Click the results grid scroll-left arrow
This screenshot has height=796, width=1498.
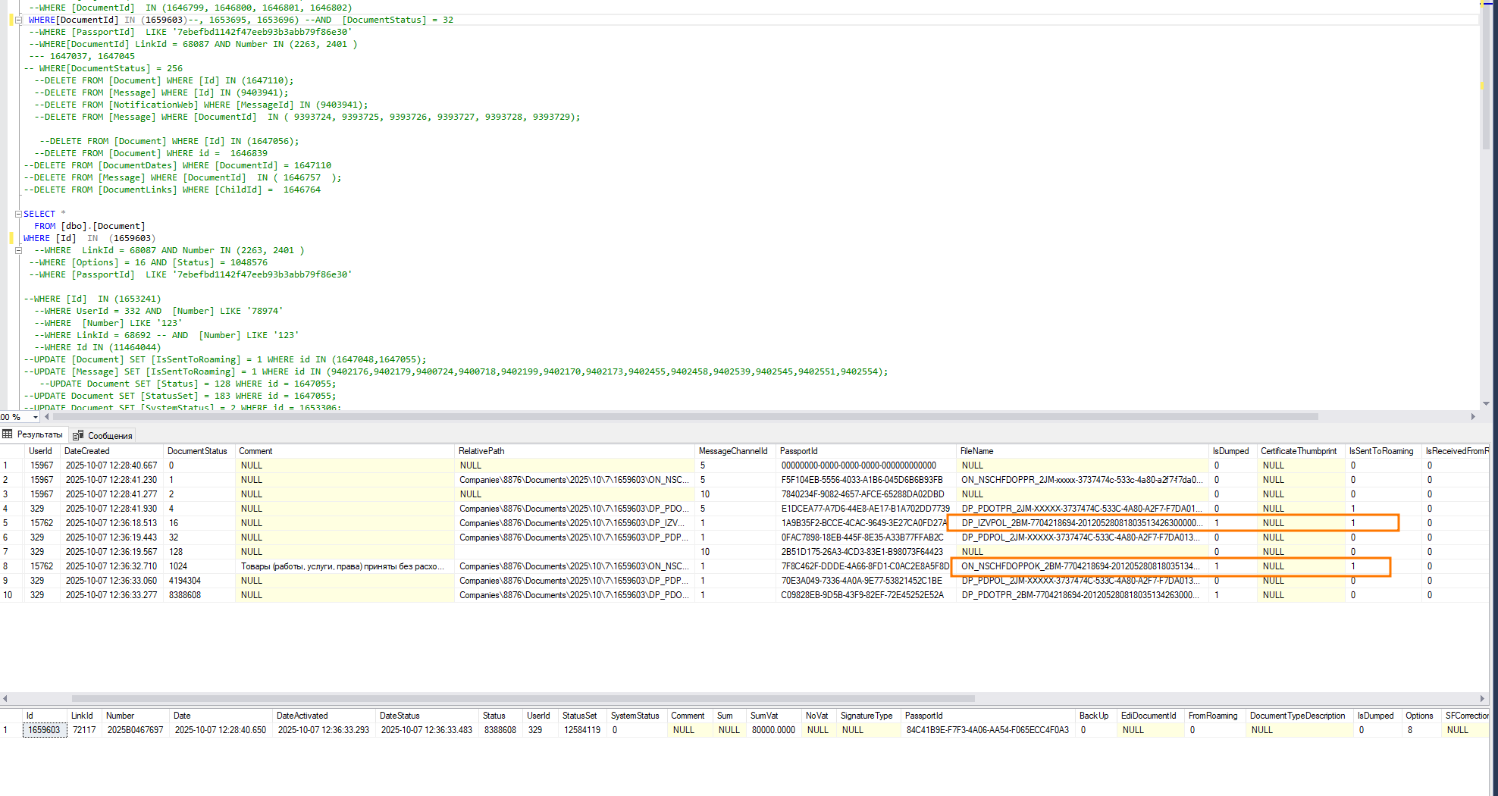(x=5, y=699)
